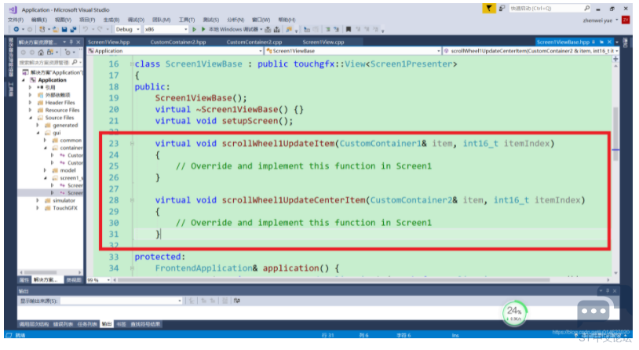
Task: Expand the Header Files folder
Action: click(32, 102)
